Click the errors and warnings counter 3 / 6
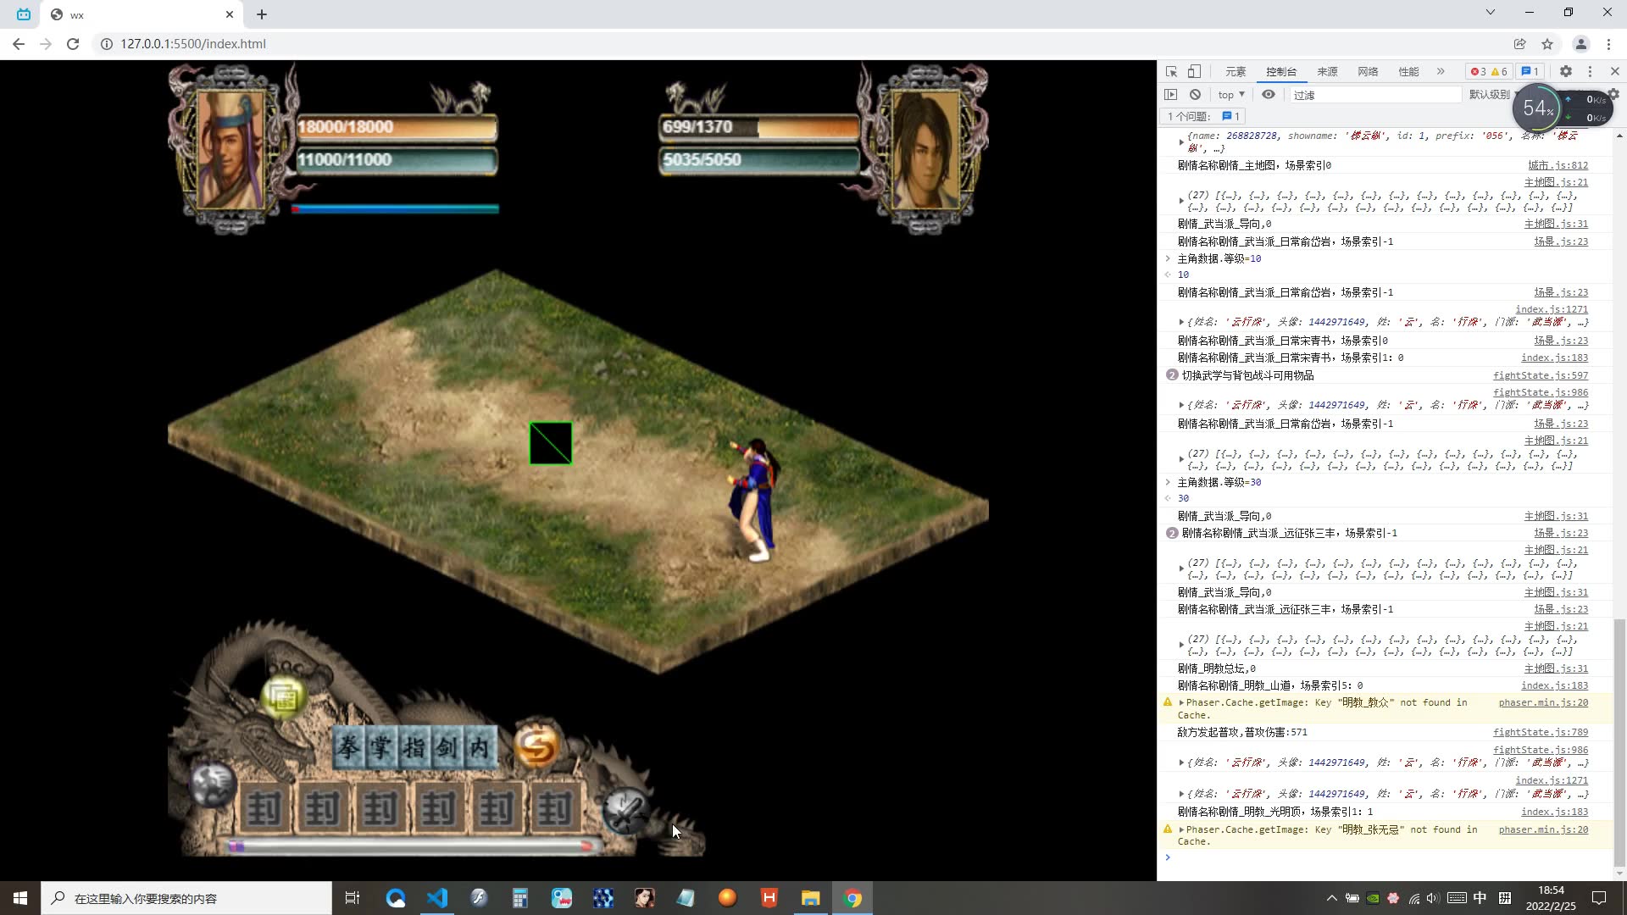 click(1489, 72)
